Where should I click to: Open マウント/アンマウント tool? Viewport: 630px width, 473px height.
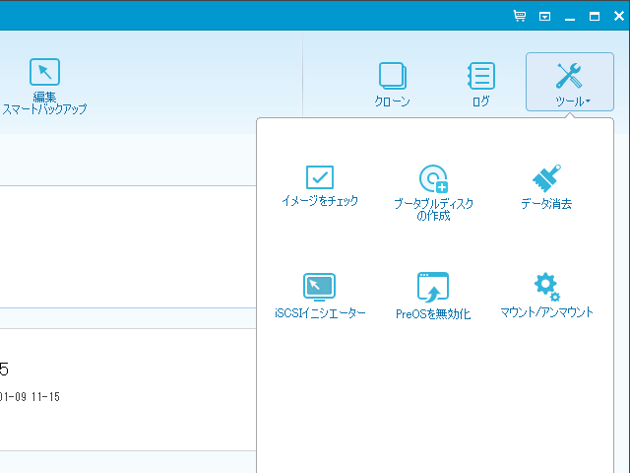click(x=546, y=296)
